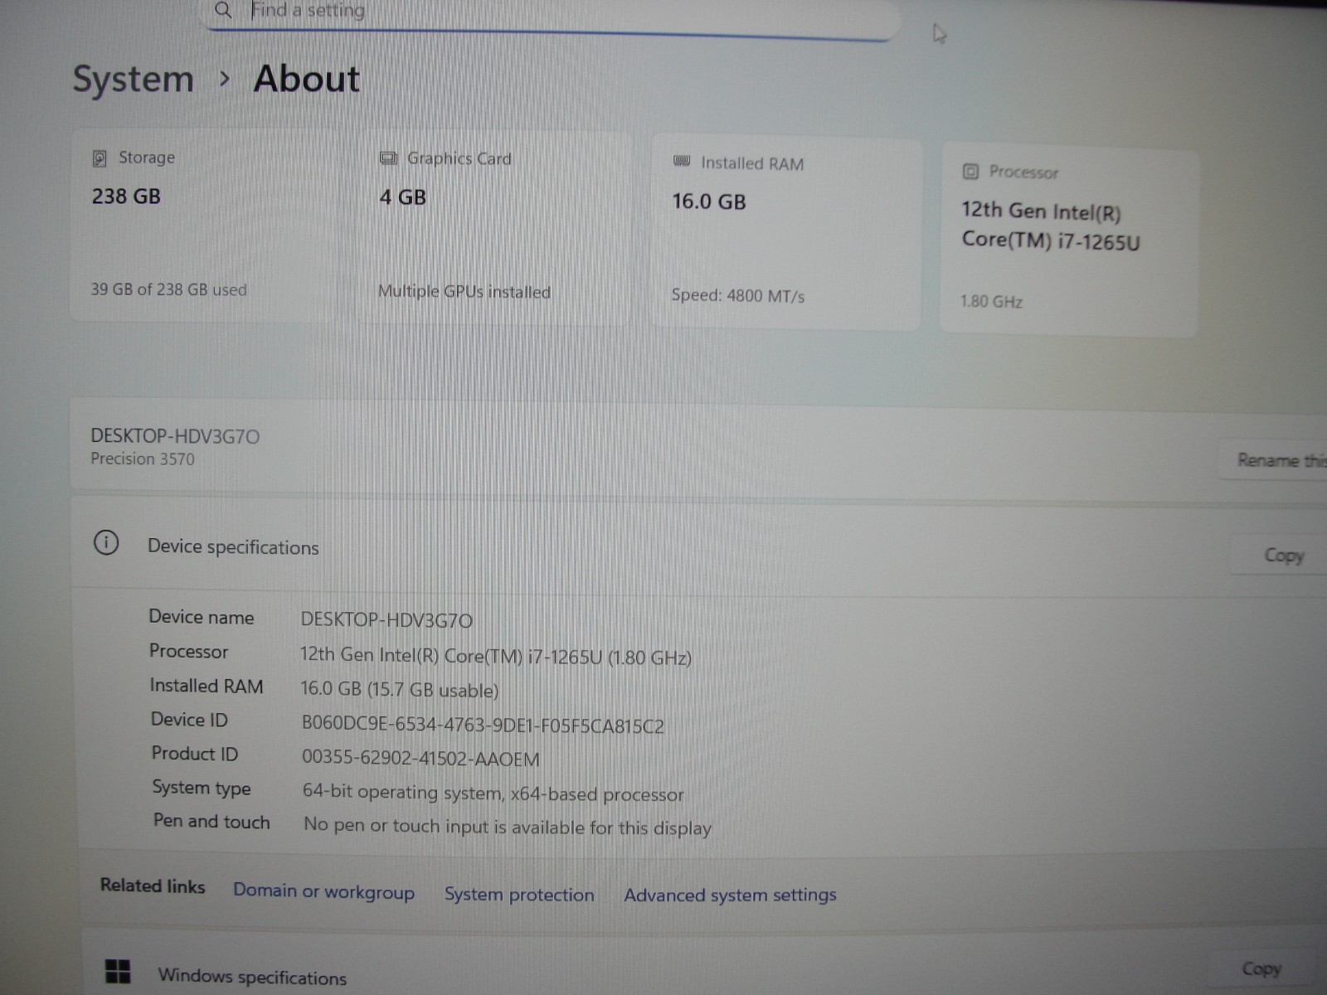Select the 1.80 GHz processor speed text
The image size is (1327, 995).
tap(991, 301)
